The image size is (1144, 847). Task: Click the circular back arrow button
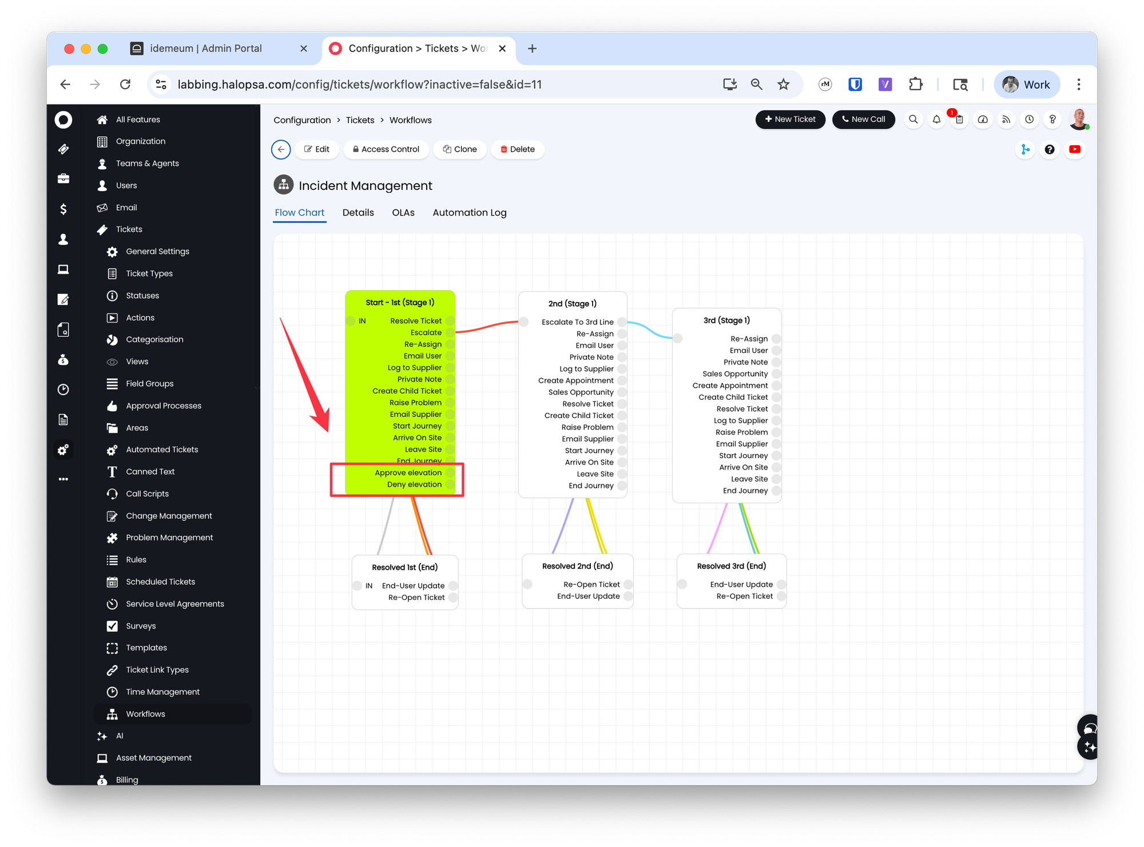281,150
